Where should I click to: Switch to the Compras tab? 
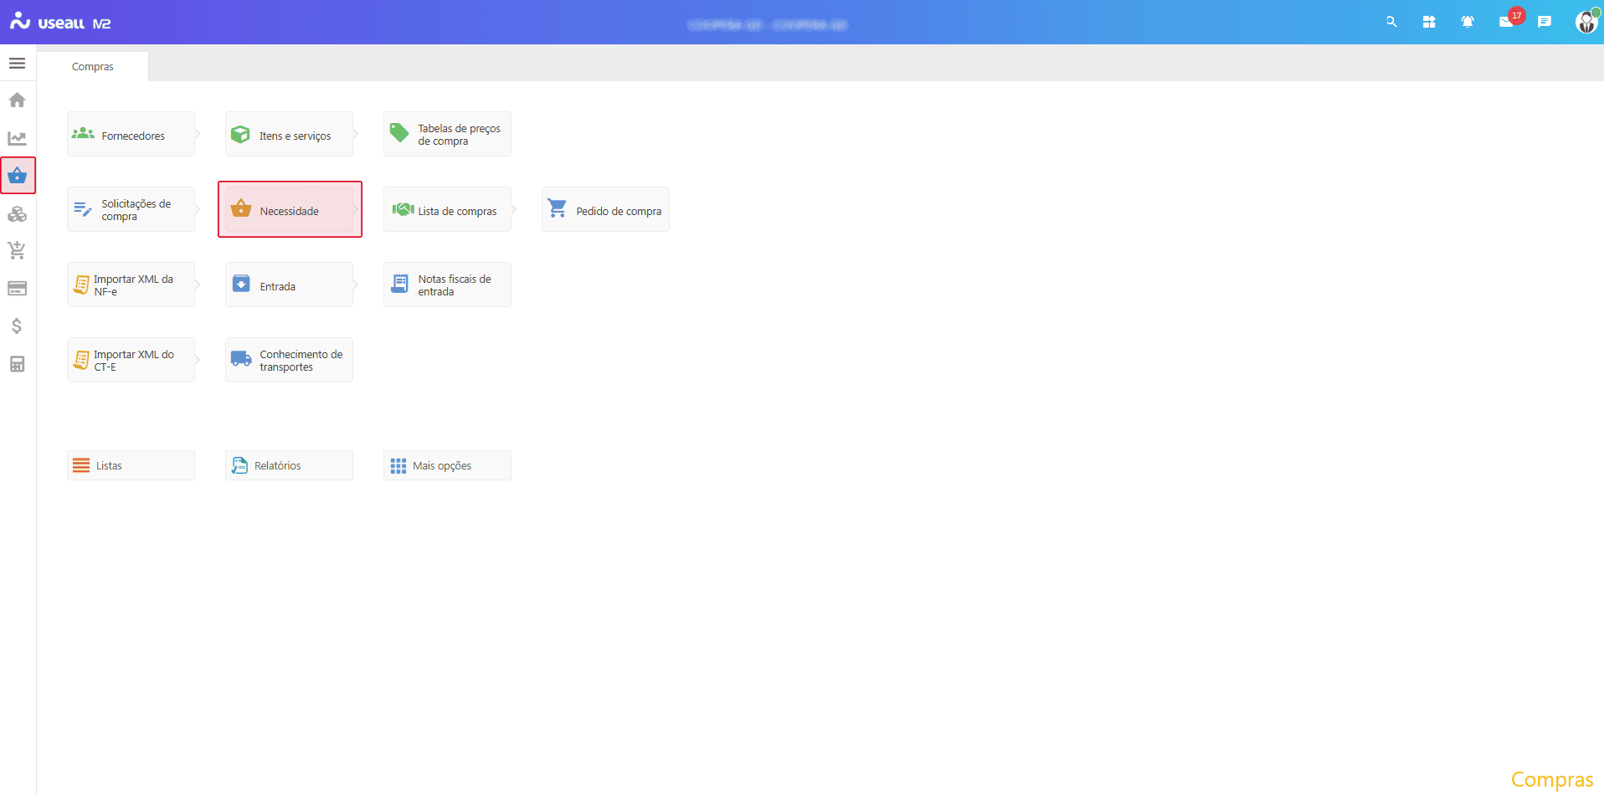92,67
